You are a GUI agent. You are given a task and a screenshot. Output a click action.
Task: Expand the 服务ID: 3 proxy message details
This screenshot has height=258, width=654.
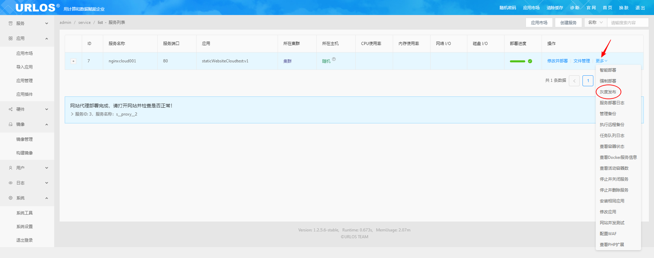click(x=72, y=114)
